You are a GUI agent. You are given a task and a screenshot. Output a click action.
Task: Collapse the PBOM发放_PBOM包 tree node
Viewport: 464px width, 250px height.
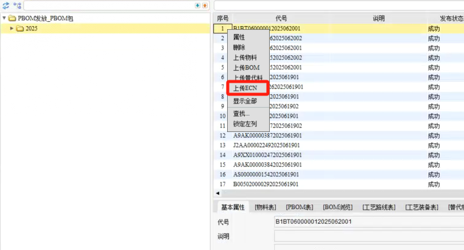coord(4,18)
